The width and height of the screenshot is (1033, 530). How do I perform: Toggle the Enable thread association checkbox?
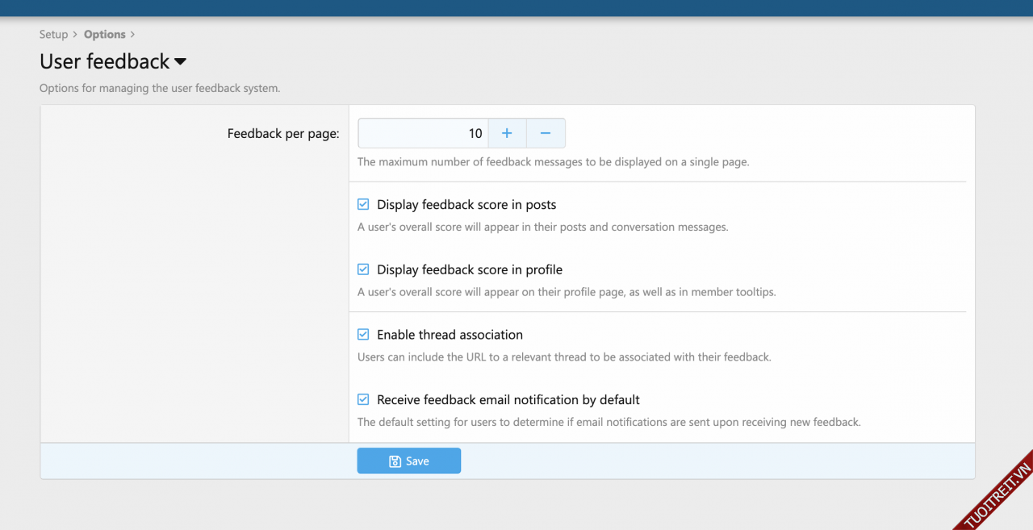pyautogui.click(x=363, y=335)
